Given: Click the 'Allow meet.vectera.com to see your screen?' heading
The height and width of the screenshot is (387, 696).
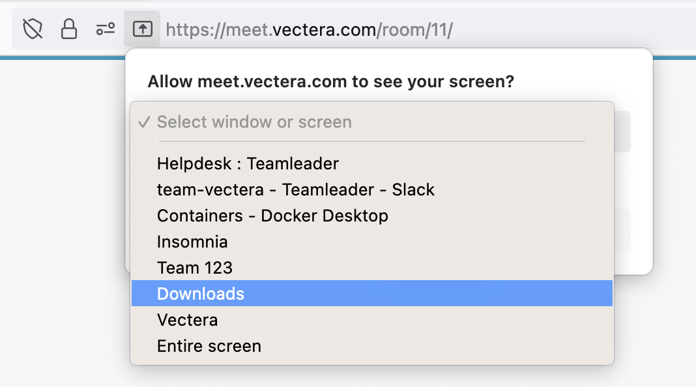Looking at the screenshot, I should (330, 81).
